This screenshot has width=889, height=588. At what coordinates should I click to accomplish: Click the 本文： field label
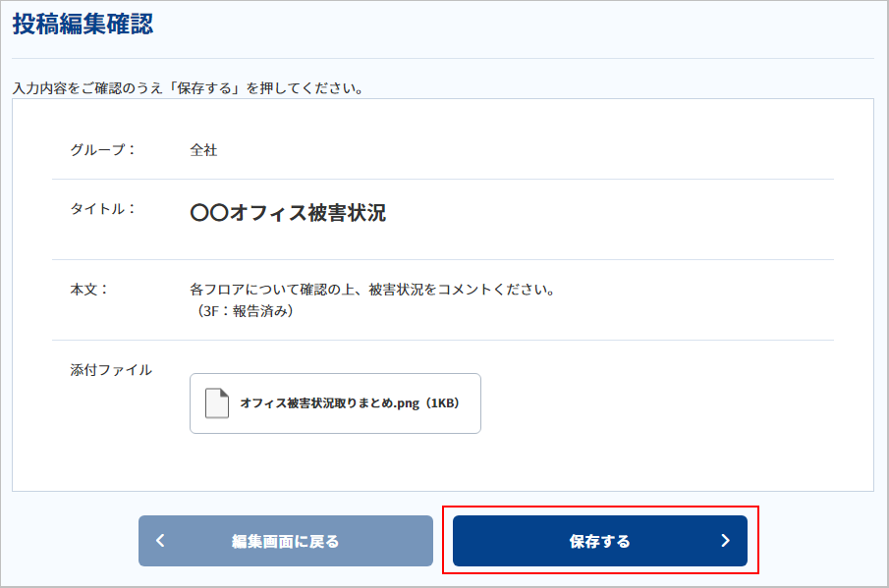point(89,290)
